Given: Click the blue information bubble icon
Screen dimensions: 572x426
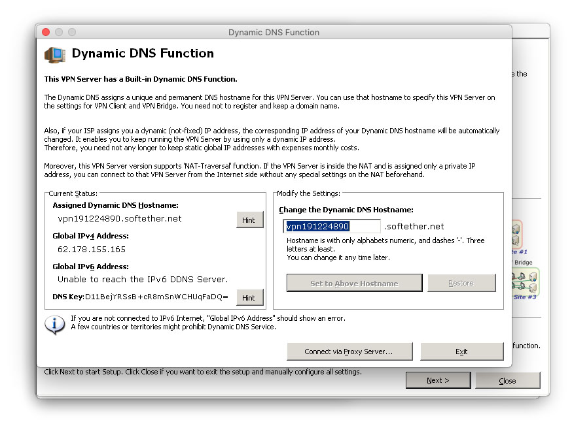Looking at the screenshot, I should pos(54,324).
